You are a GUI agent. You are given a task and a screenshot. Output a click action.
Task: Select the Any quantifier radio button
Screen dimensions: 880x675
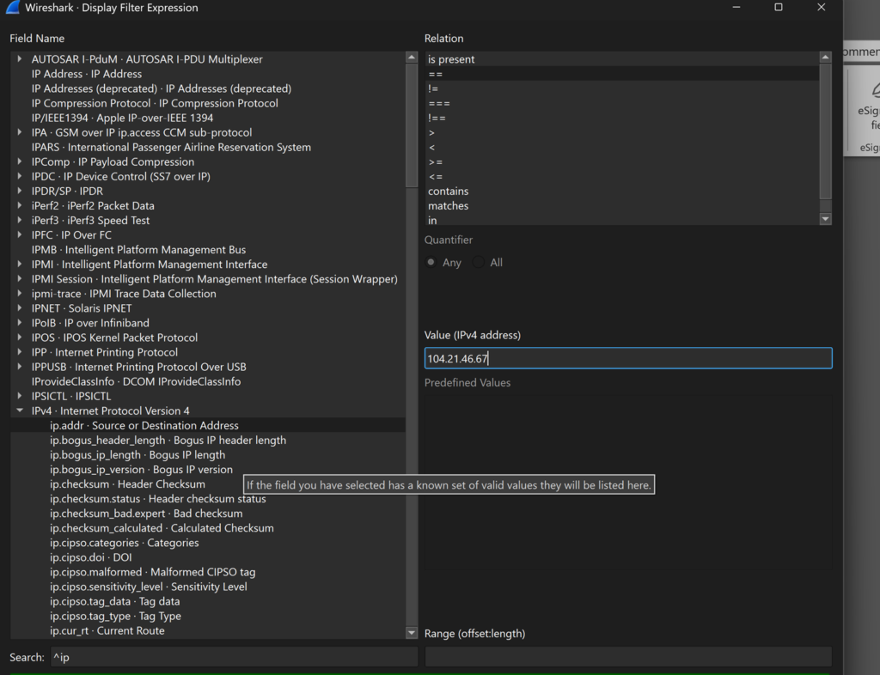[431, 263]
